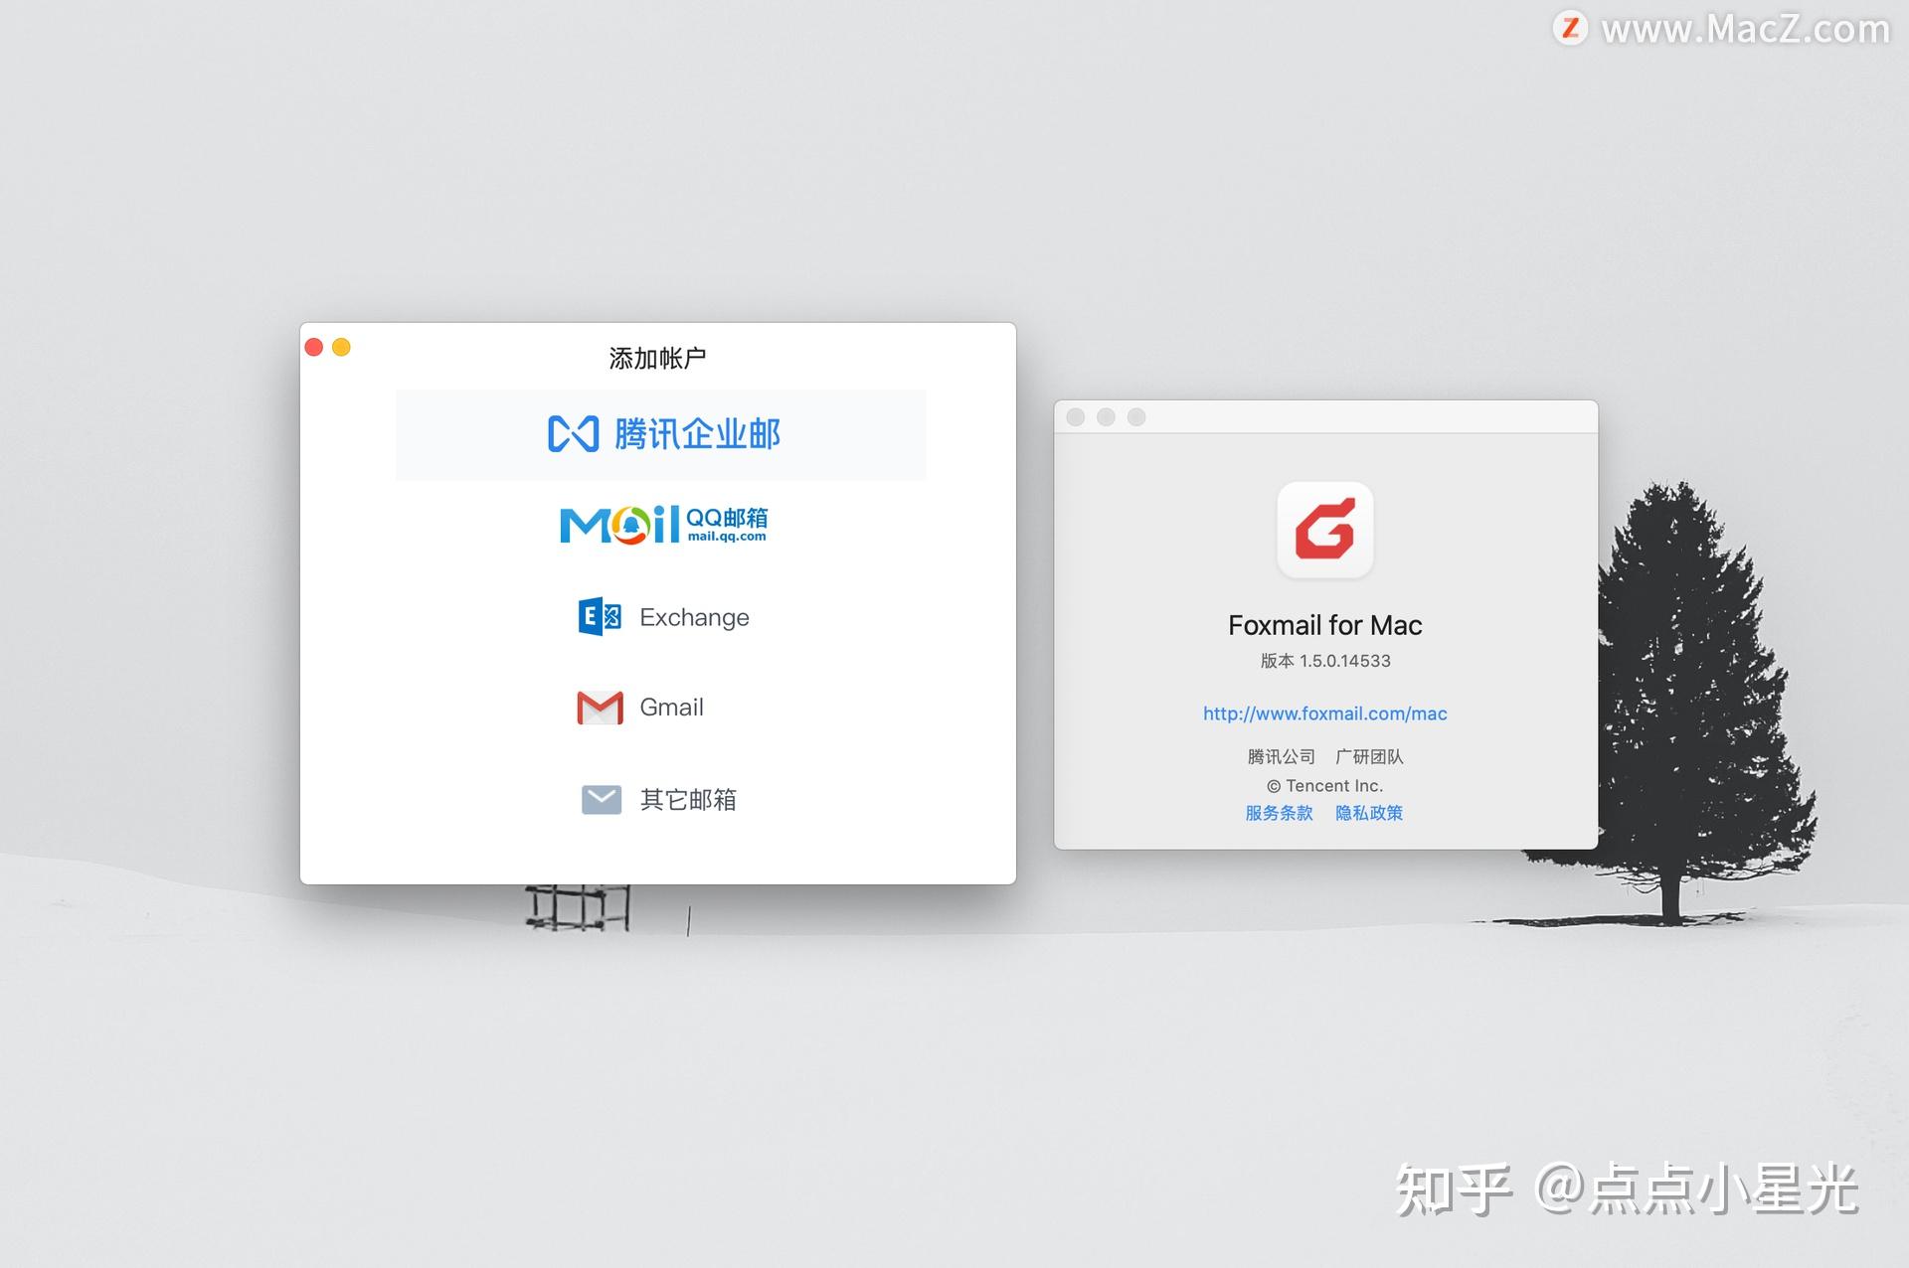
Task: Open the 隐私政策 privacy link
Action: tap(1369, 813)
